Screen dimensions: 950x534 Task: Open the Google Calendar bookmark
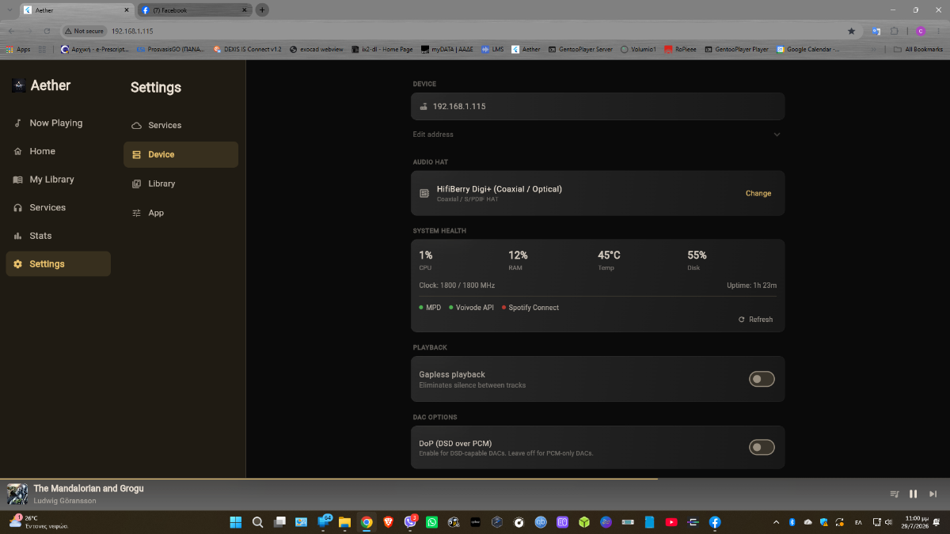point(808,49)
